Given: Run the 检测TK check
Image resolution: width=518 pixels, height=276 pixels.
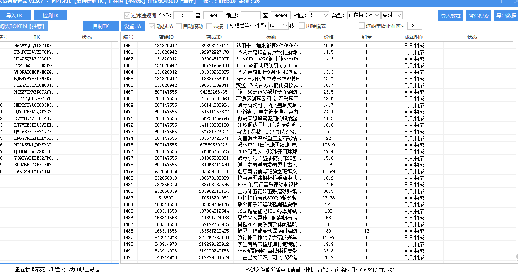Looking at the screenshot, I should (50, 16).
